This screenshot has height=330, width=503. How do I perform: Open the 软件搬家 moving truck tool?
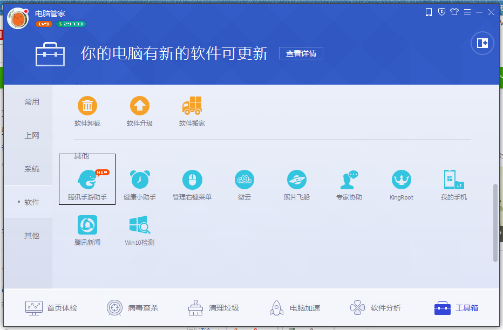click(x=192, y=112)
